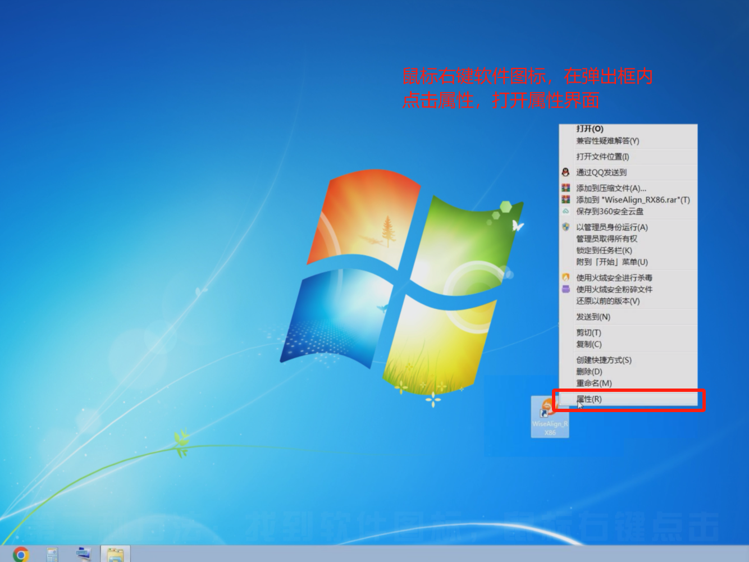This screenshot has width=749, height=562.
Task: Run as administrator with 以管理员身份运行(A)
Action: [612, 227]
